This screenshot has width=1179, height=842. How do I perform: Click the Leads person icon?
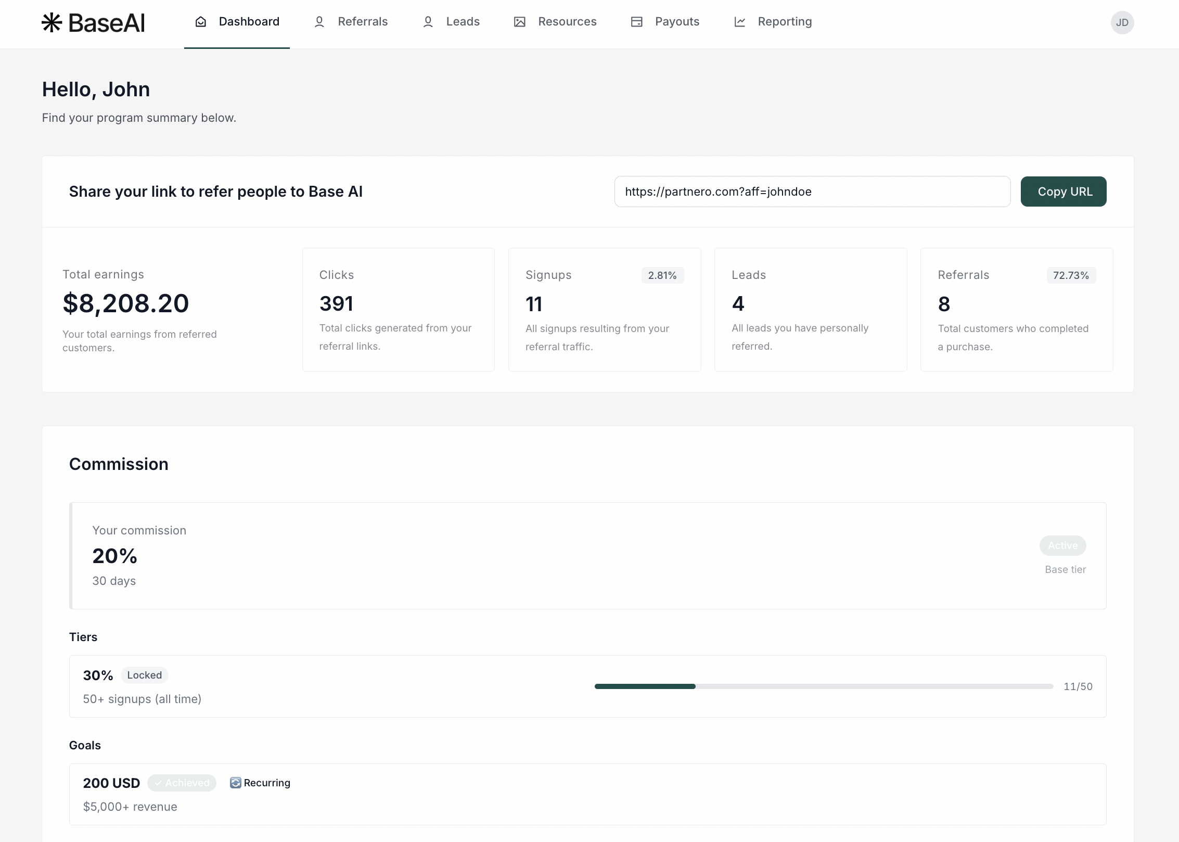coord(428,22)
